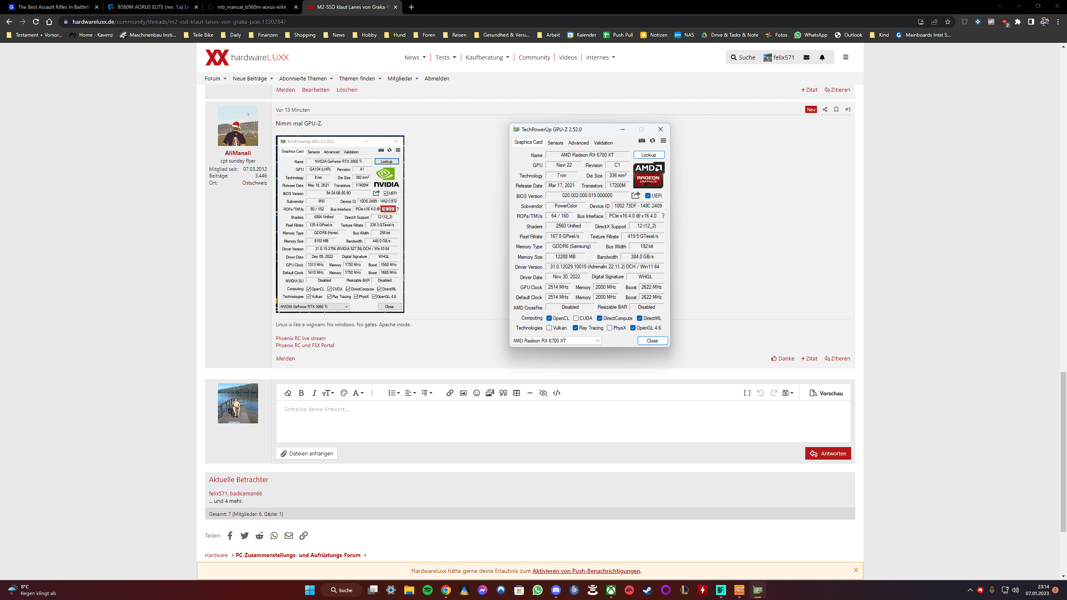Click the Lookup button in GPU-Z
1067x600 pixels.
pos(649,155)
